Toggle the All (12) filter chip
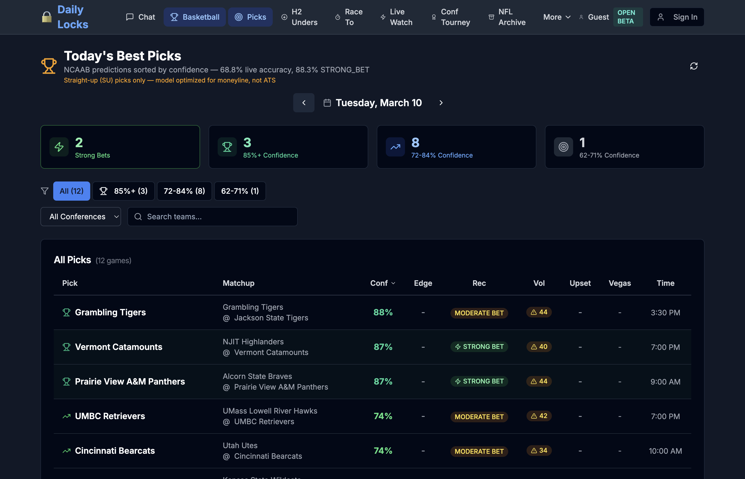The width and height of the screenshot is (745, 479). [72, 191]
